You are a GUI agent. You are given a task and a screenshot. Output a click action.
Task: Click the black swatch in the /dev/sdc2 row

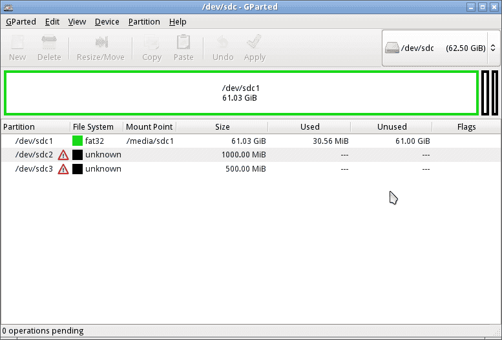78,155
